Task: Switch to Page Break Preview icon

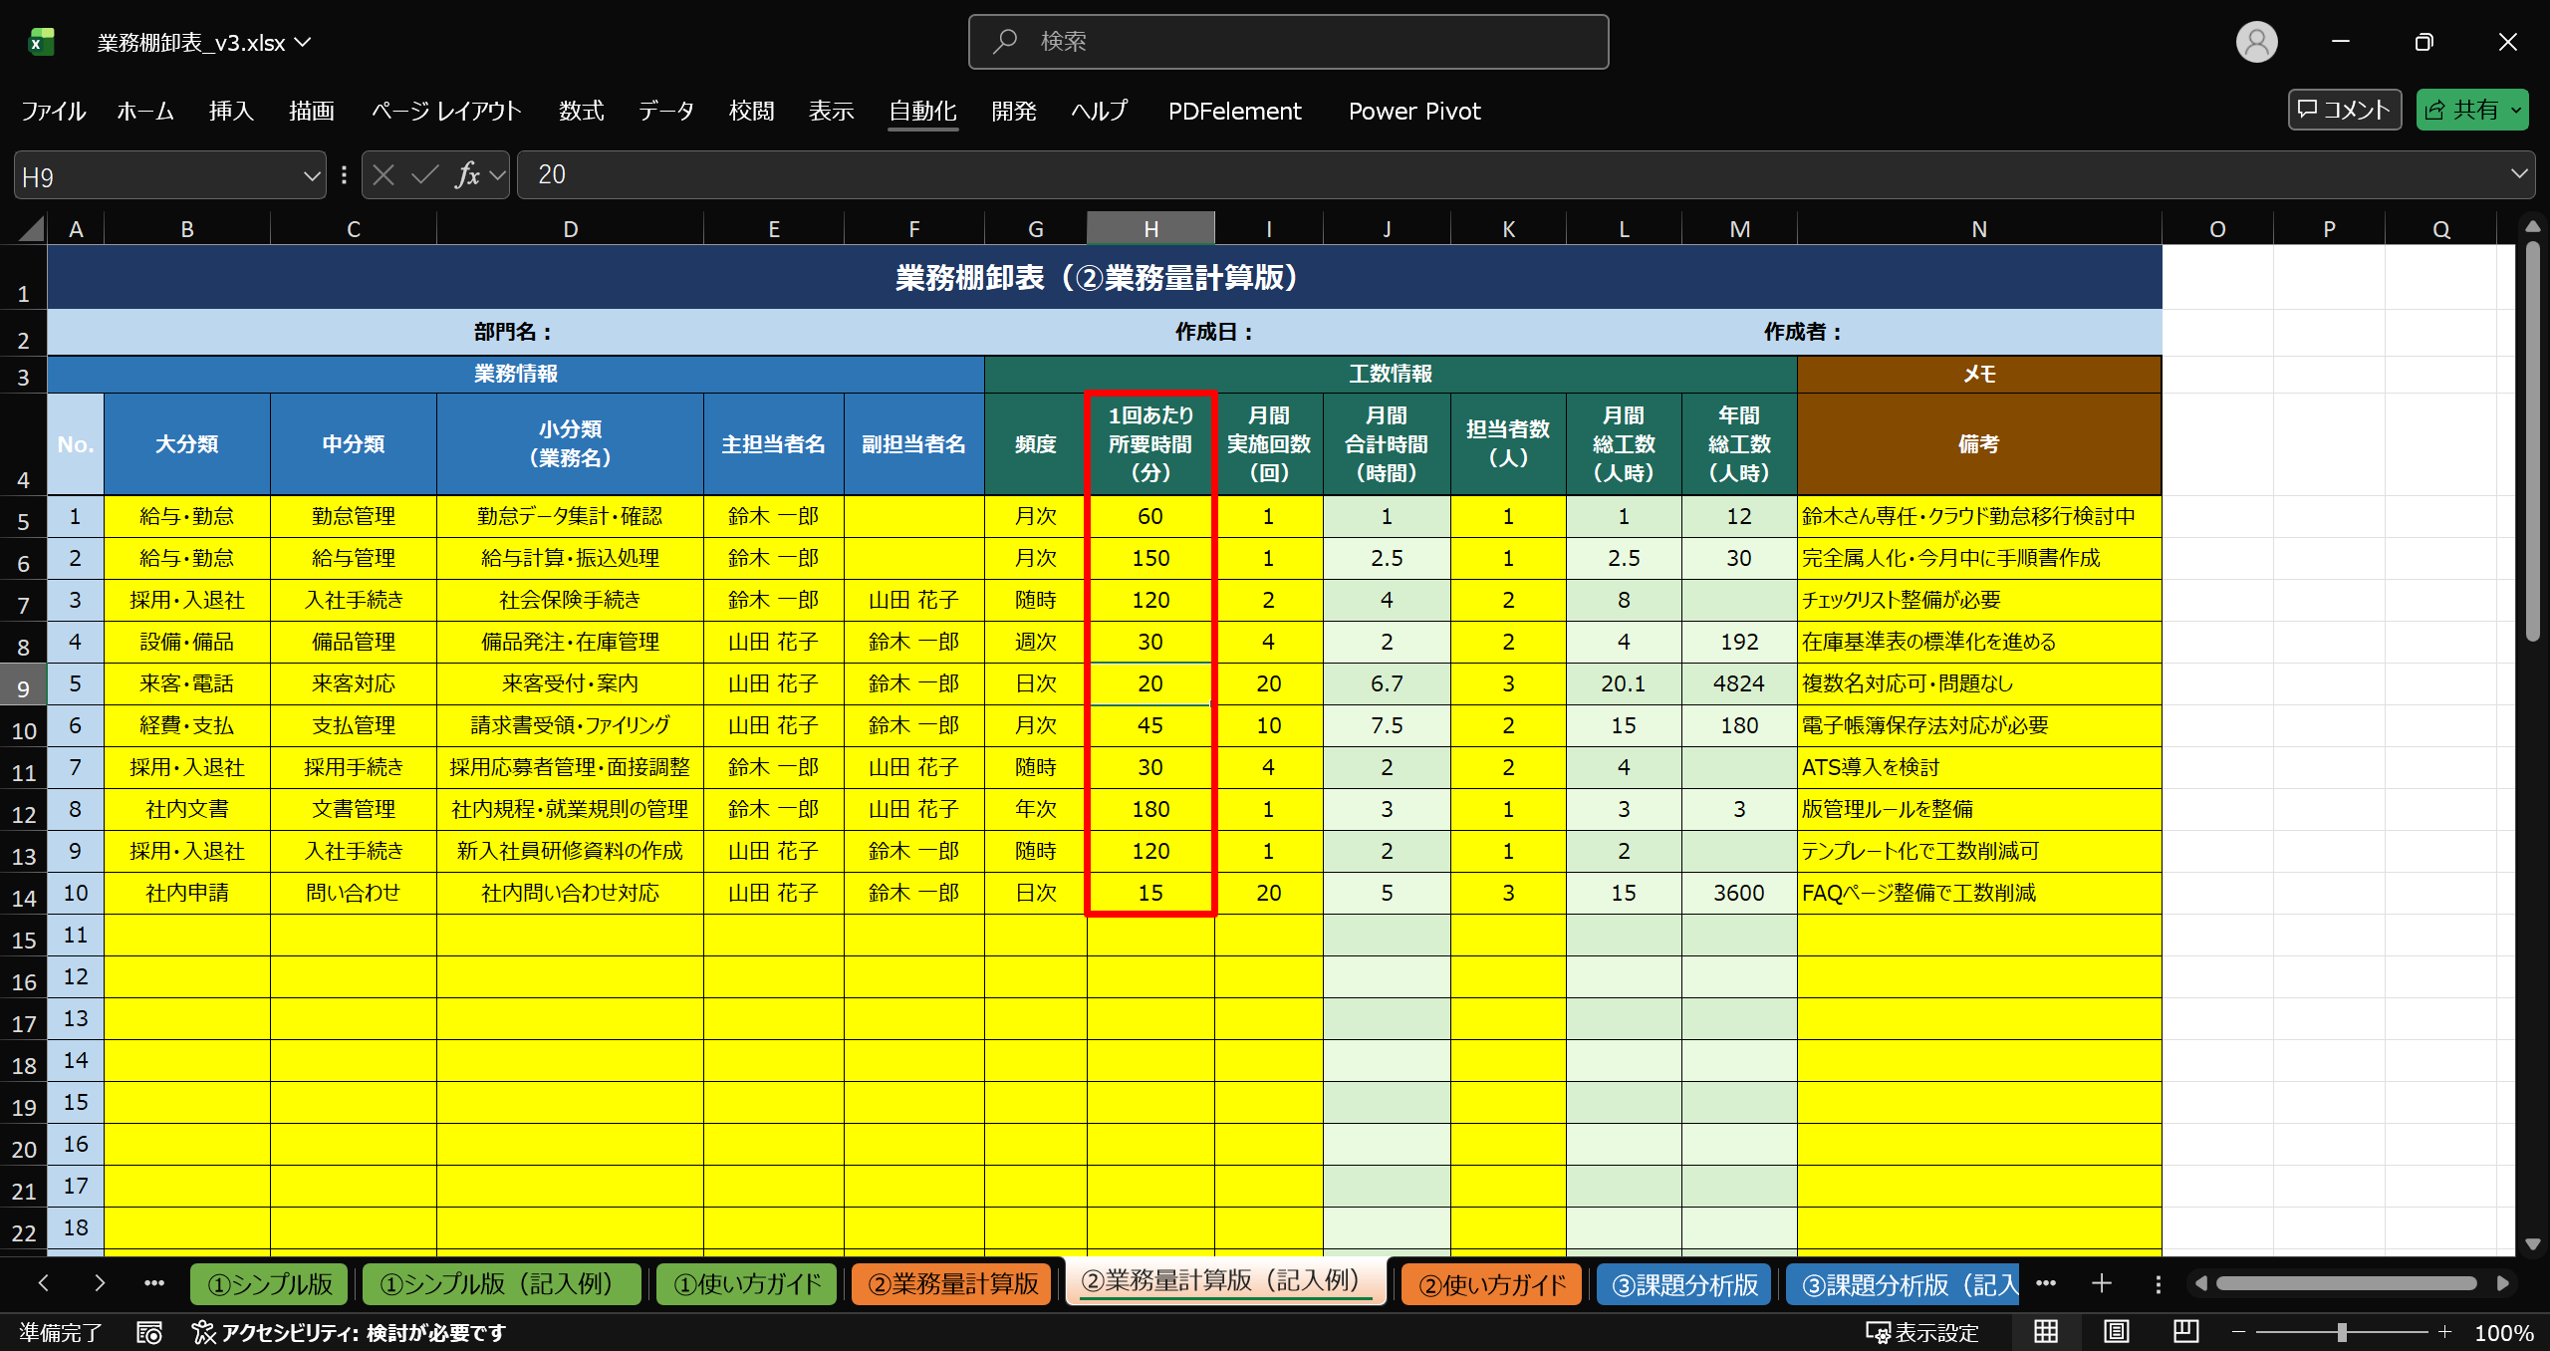Action: 2185,1332
